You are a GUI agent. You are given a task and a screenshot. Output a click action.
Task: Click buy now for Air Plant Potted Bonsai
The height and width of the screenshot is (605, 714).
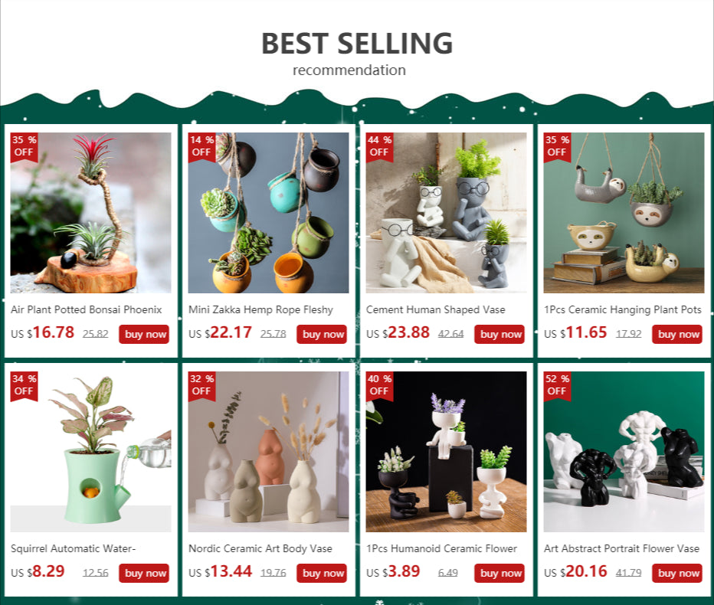coord(144,334)
